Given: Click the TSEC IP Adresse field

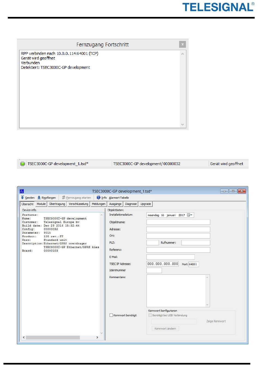Looking at the screenshot, I should pos(162,264).
